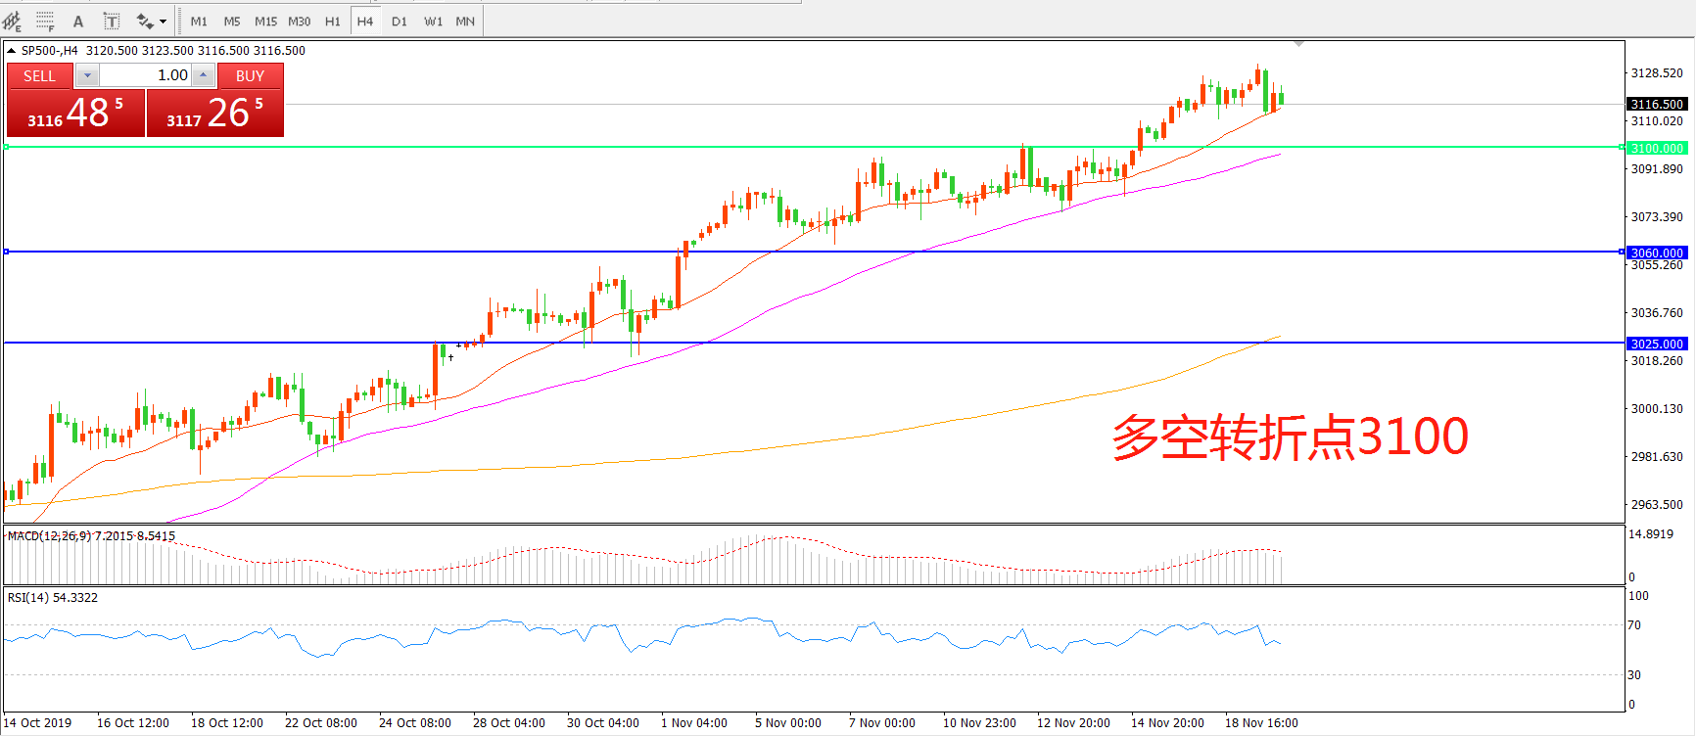Click the green 3100.000 price level label
The width and height of the screenshot is (1696, 736).
tap(1656, 148)
